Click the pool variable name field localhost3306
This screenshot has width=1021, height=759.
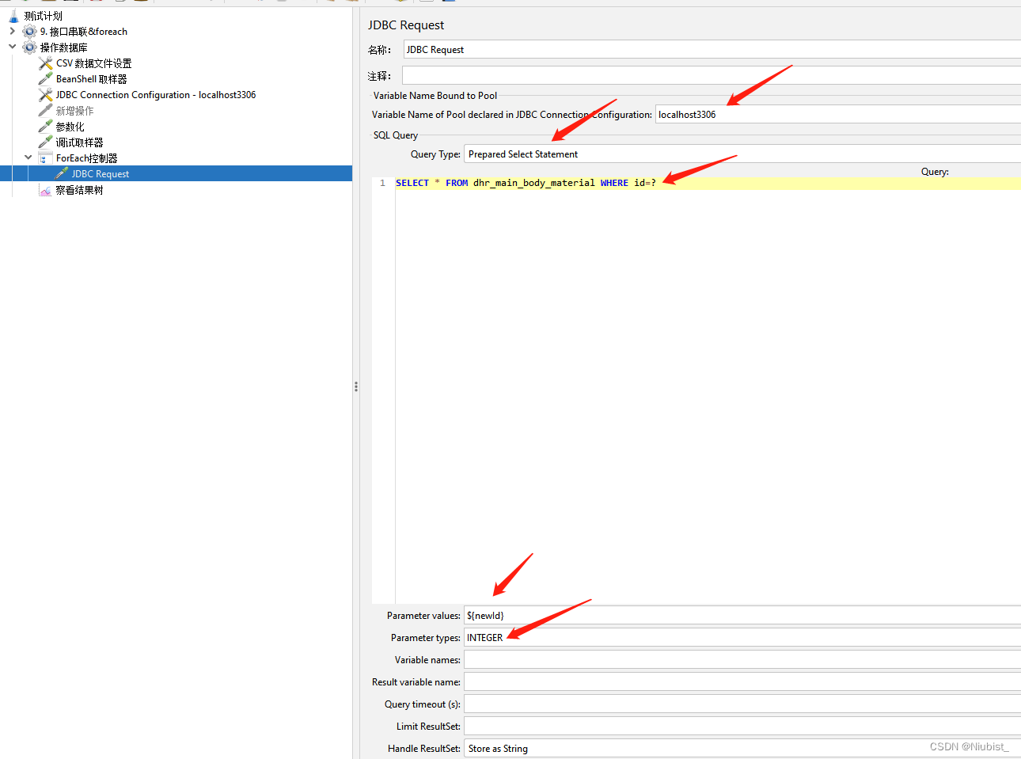838,115
